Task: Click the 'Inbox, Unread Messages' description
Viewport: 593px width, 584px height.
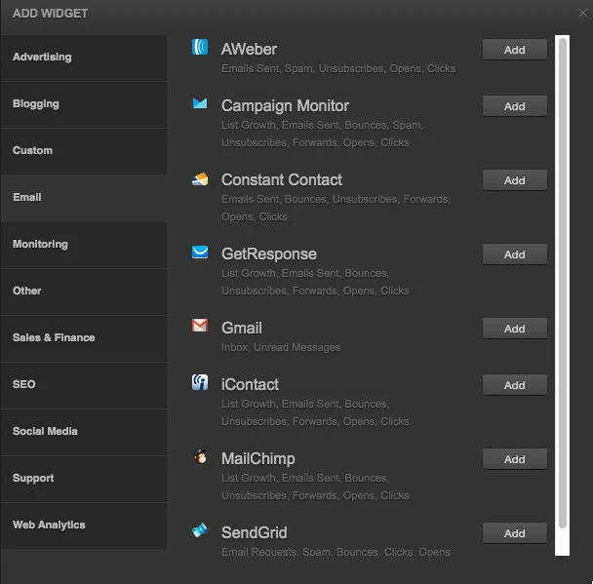Action: tap(281, 348)
